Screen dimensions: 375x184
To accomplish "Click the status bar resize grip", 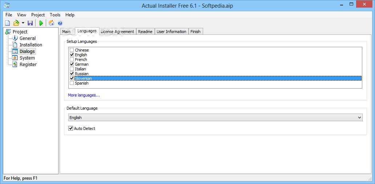I will coord(370,178).
